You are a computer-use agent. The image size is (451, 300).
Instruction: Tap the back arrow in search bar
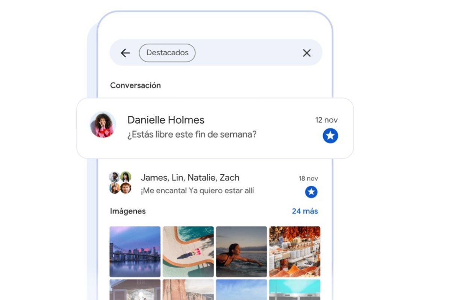125,53
